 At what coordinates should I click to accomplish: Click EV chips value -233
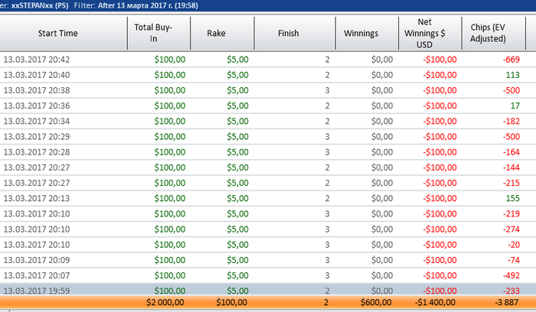[x=511, y=291]
